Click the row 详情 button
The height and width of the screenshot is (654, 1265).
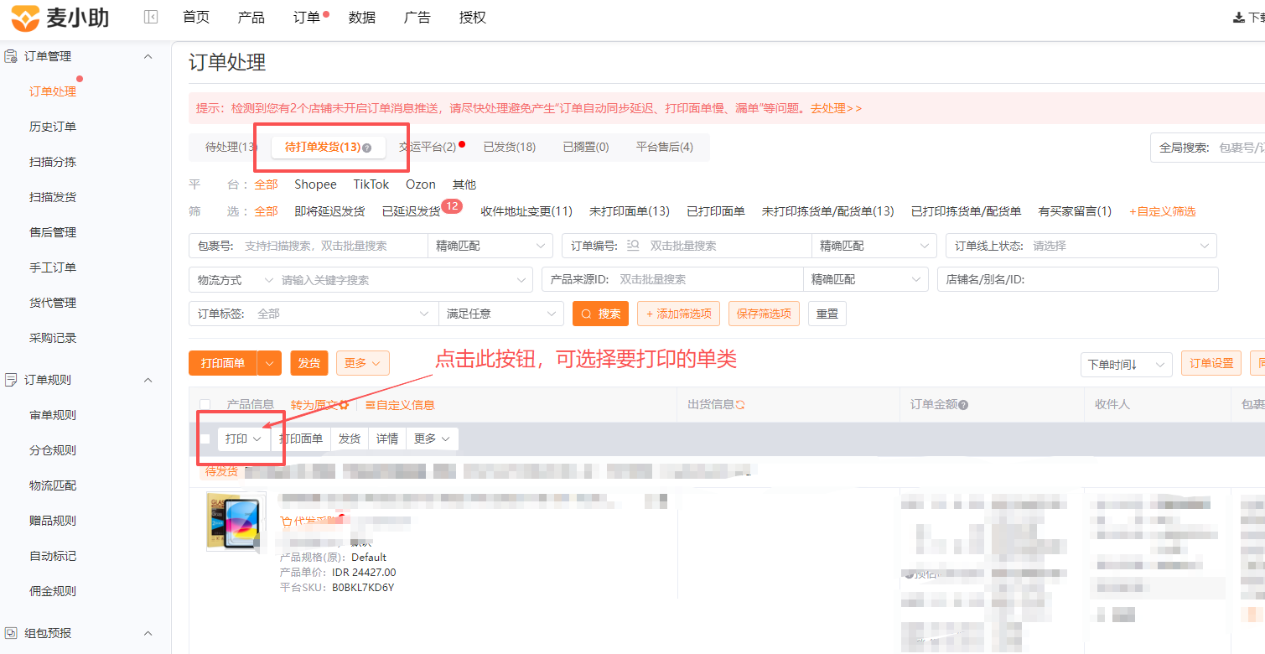tap(387, 439)
